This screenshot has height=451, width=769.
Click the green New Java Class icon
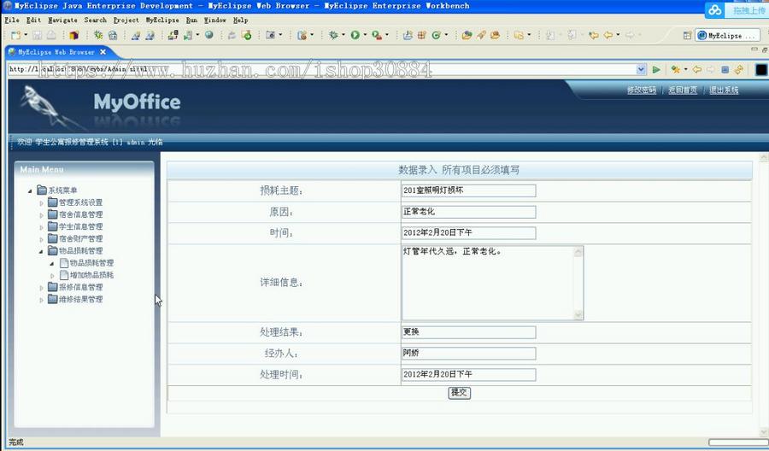436,35
